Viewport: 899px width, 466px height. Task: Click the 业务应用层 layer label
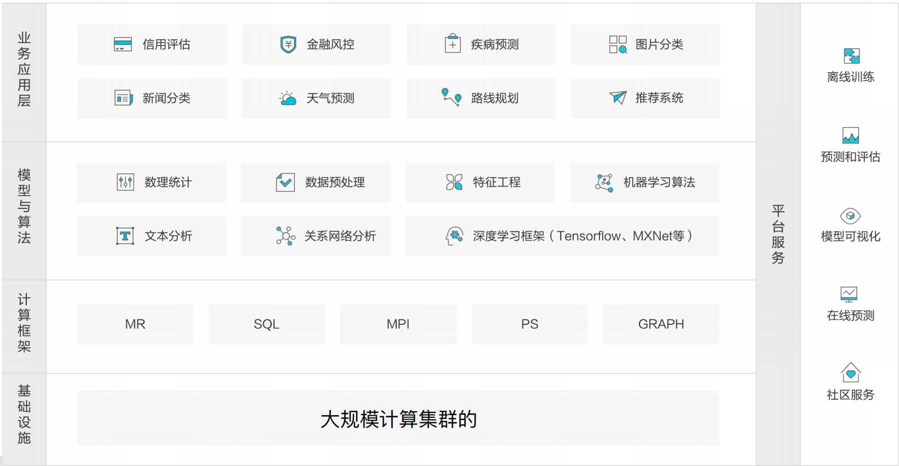tap(24, 69)
